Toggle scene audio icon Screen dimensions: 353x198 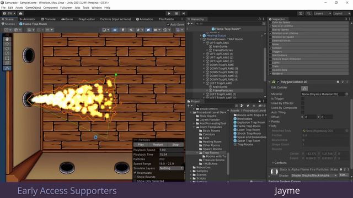pos(131,30)
